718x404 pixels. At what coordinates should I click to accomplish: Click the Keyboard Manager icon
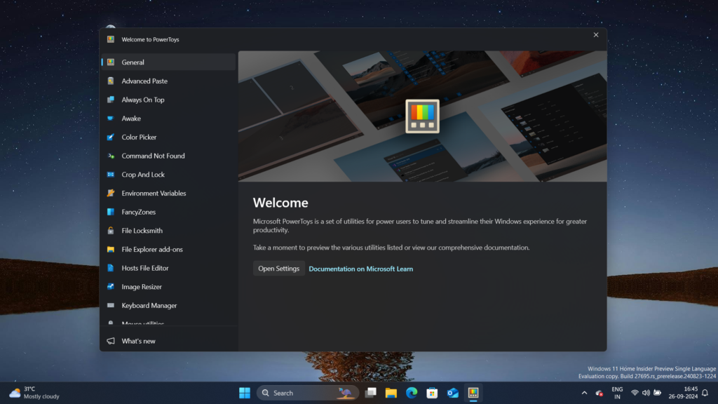click(x=111, y=306)
